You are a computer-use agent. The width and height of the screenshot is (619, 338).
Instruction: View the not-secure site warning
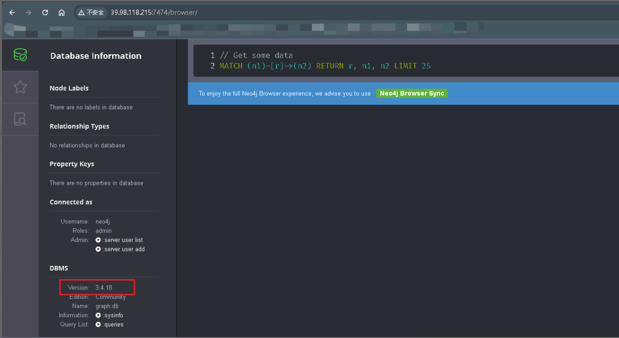91,13
